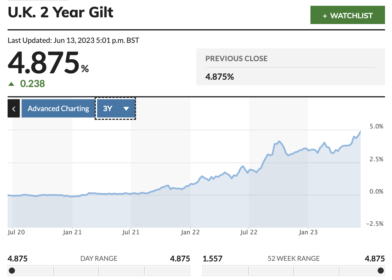The width and height of the screenshot is (392, 280).
Task: Click the DAY RANGE label
Action: pos(99,259)
